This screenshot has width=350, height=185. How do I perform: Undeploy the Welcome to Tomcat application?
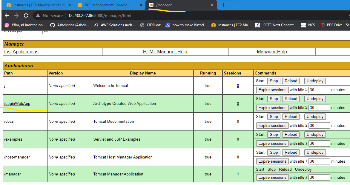[315, 81]
